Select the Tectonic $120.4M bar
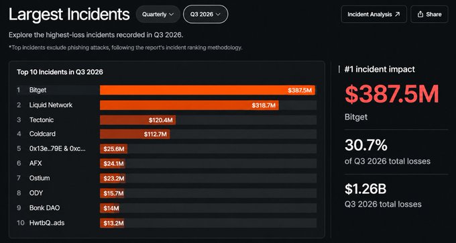Screen dimensions: 456x243 (138, 120)
